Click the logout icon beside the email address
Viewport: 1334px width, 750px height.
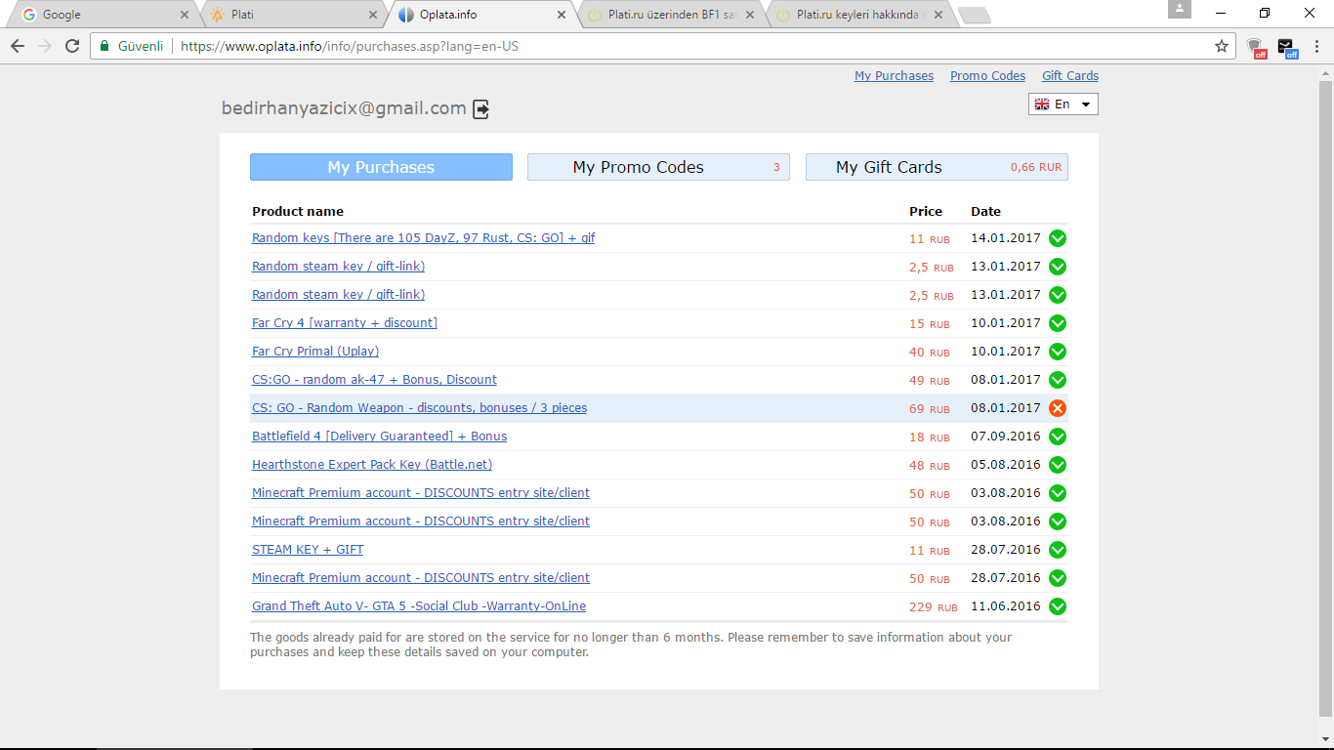[481, 109]
